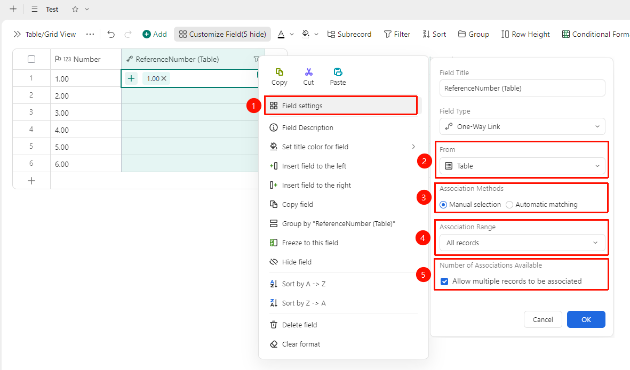
Task: Expand the font color dropdown arrow
Action: tap(292, 34)
